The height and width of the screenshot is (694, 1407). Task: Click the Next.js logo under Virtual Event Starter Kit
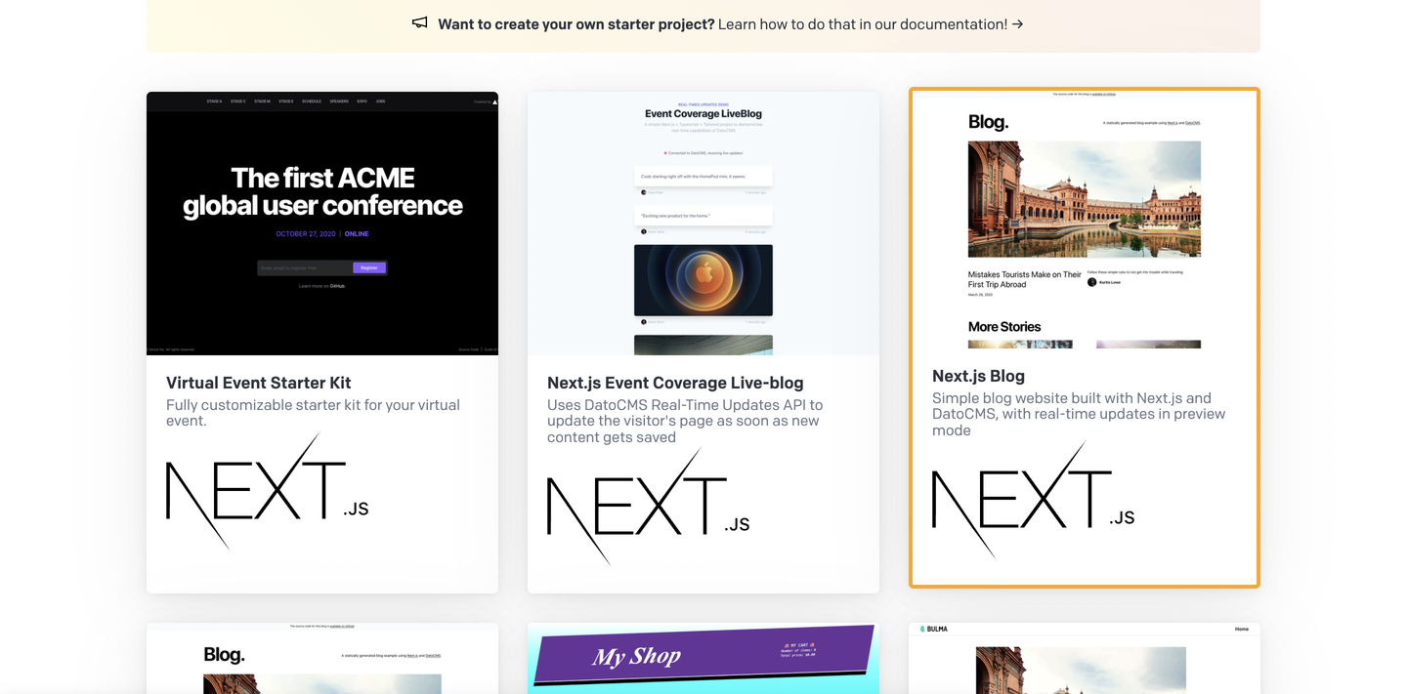click(x=267, y=492)
